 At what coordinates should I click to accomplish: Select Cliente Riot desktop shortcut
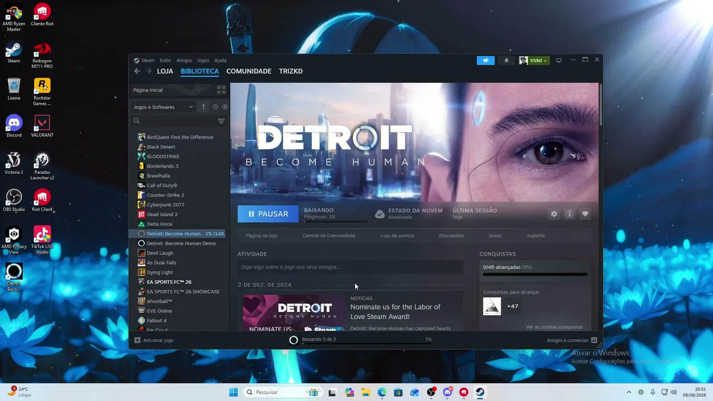click(x=42, y=15)
